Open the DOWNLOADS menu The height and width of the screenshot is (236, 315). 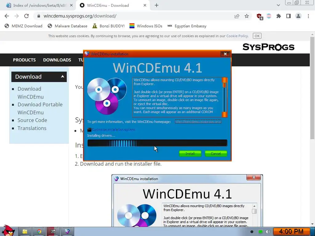pos(57,60)
